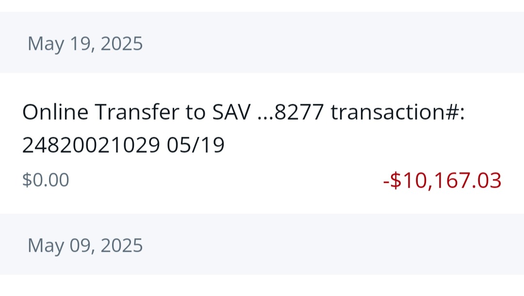Image resolution: width=524 pixels, height=296 pixels.
Task: Tap the year 2025 in May 19 header
Action: tap(122, 44)
